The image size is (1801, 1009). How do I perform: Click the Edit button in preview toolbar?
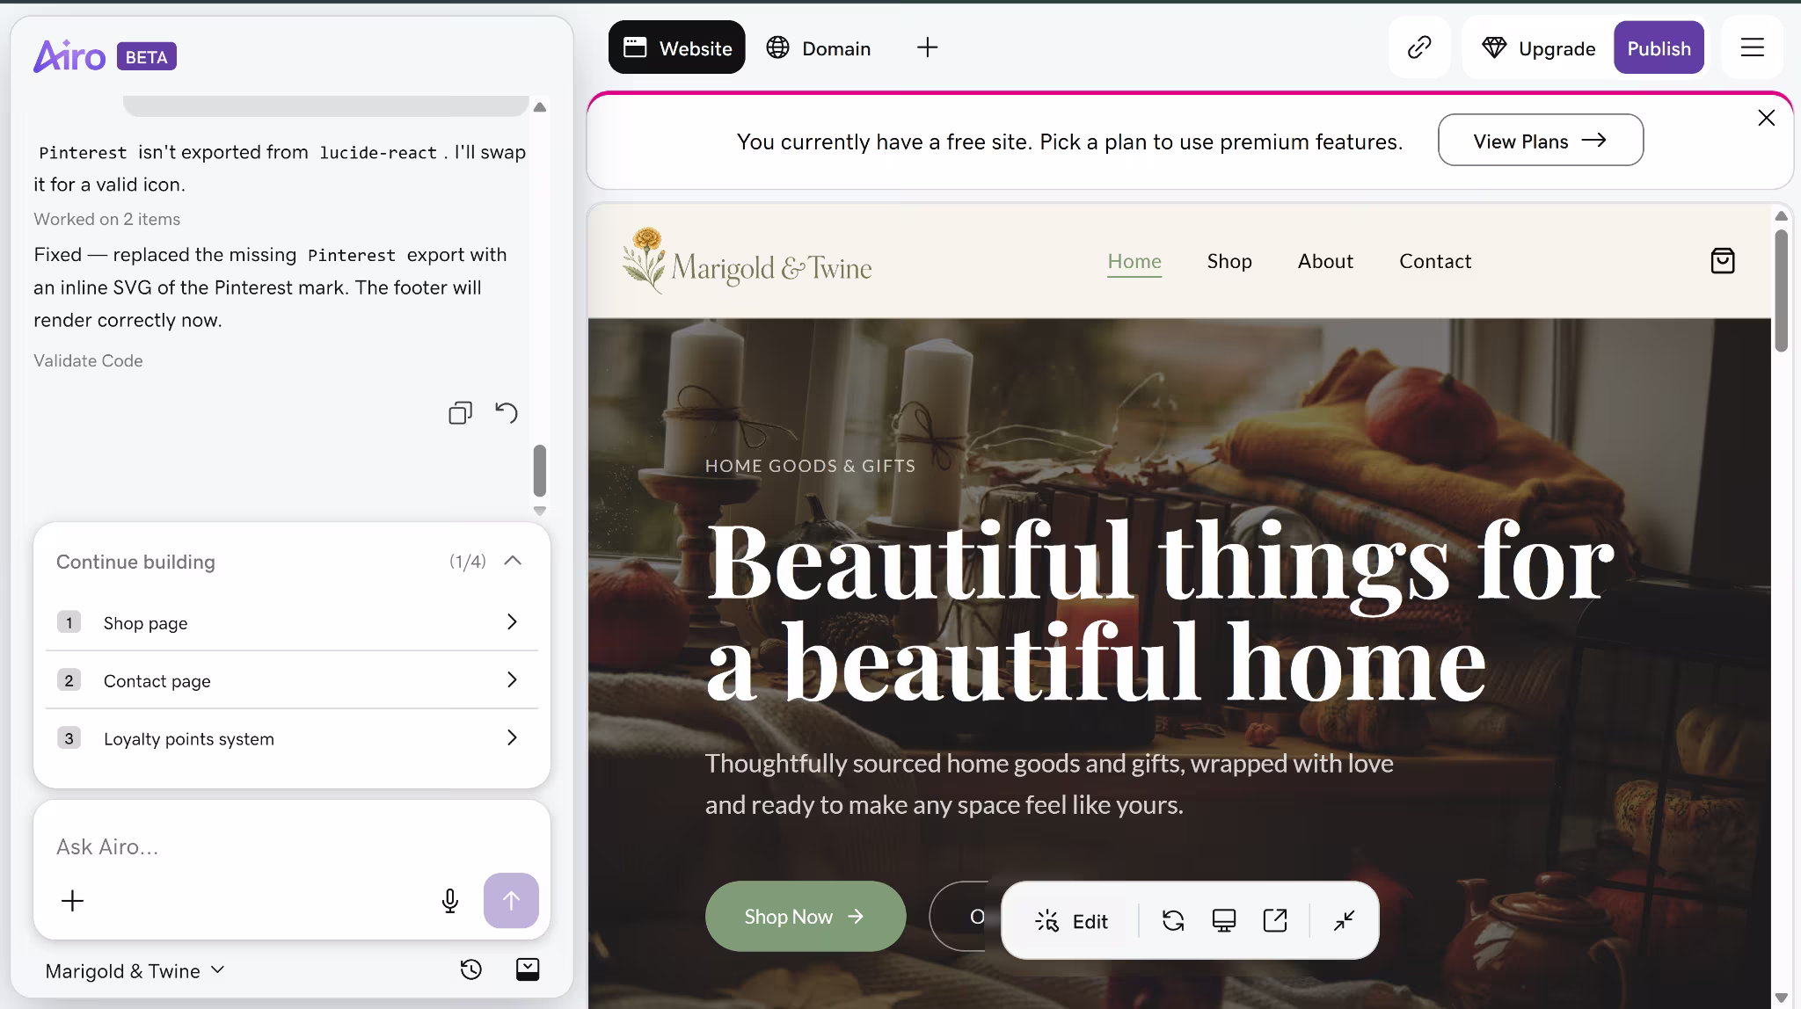click(1072, 920)
